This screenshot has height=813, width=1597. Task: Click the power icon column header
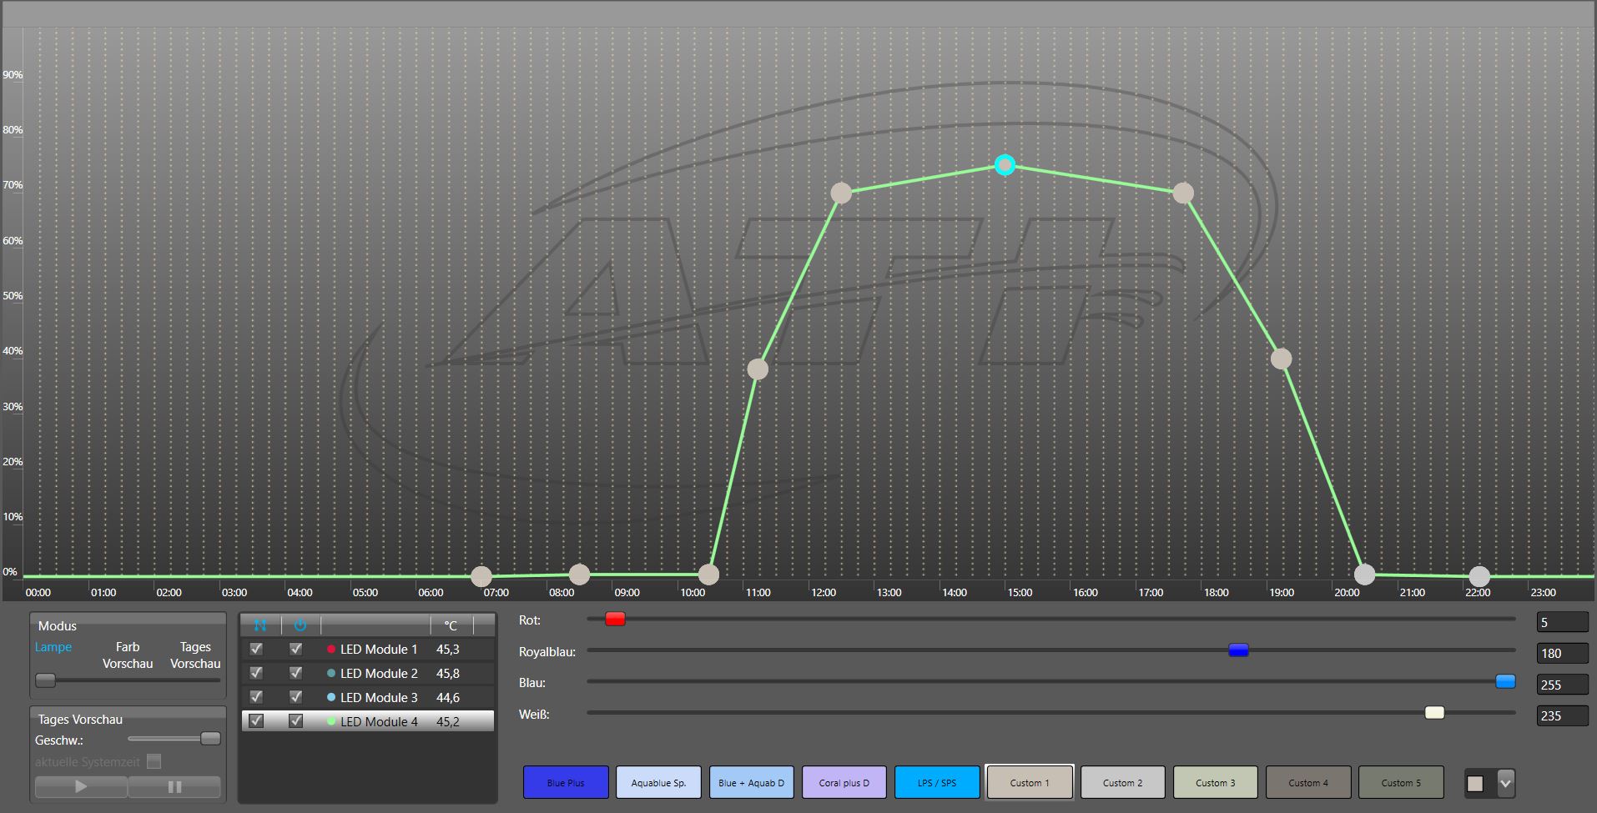(x=300, y=625)
